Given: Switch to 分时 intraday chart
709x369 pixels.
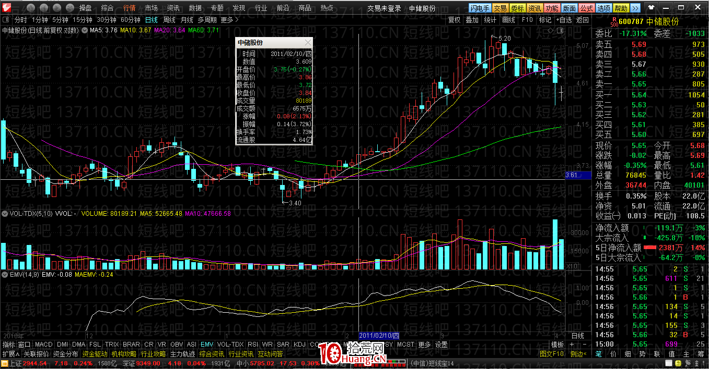Looking at the screenshot, I should pyautogui.click(x=20, y=20).
